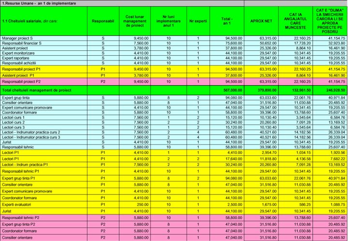The height and width of the screenshot is (241, 348).
Task: Click the 'Responsabil' column header
Action: click(102, 21)
